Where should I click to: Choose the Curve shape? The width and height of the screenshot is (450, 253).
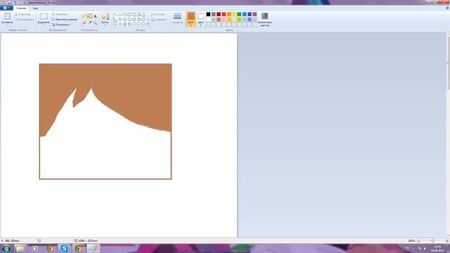click(x=120, y=14)
